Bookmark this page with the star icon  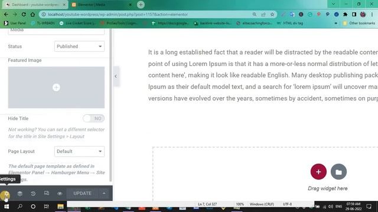point(272,14)
